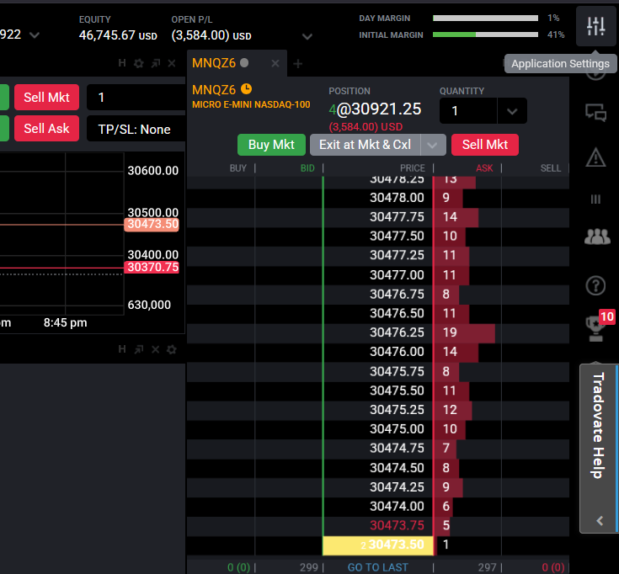Image resolution: width=619 pixels, height=574 pixels.
Task: Click the 30478.00 price cell
Action: coord(378,197)
